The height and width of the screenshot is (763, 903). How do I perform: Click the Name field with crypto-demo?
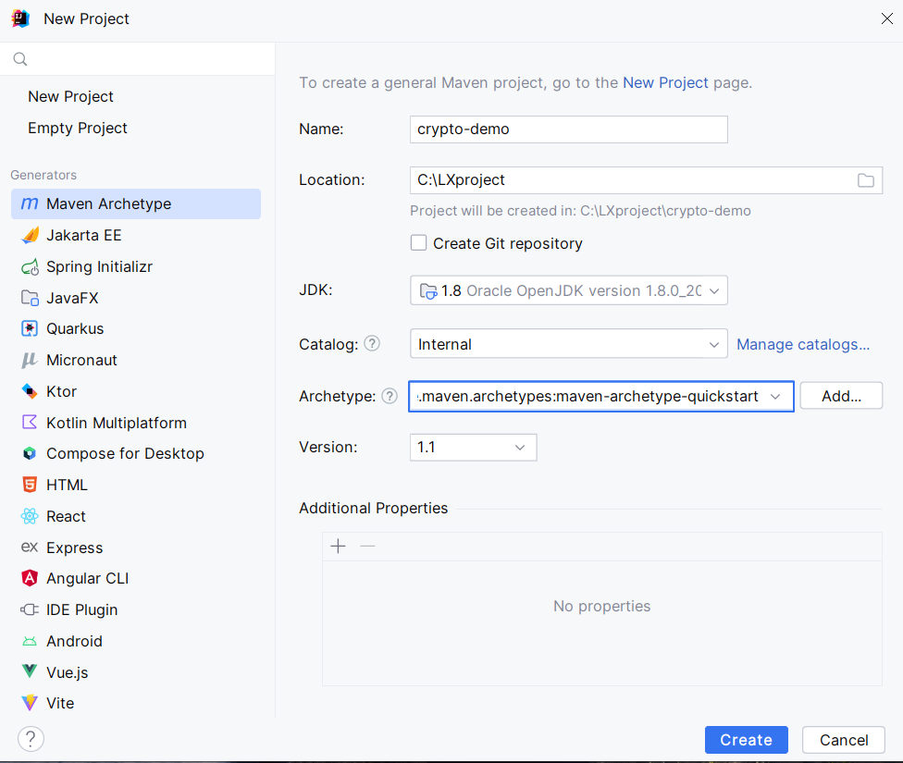568,129
